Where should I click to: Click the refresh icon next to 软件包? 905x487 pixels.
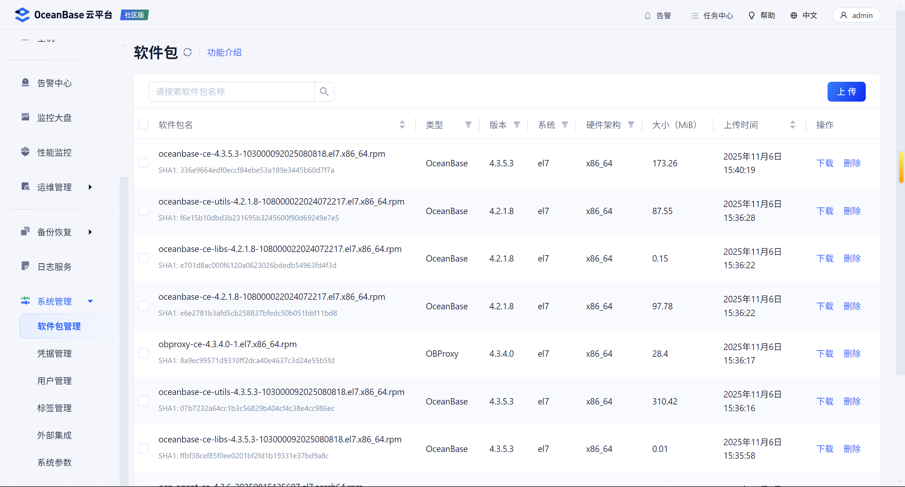pos(187,52)
